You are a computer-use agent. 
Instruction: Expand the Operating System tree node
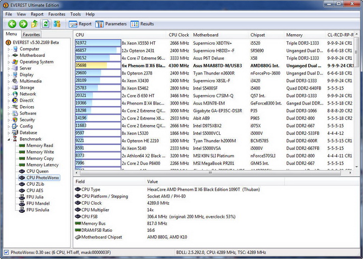(x=9, y=62)
